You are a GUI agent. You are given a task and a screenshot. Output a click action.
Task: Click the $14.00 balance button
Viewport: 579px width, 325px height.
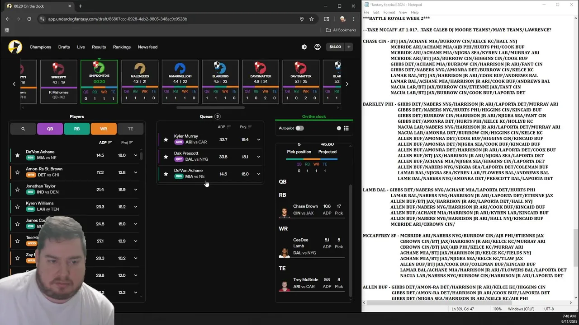tap(335, 47)
